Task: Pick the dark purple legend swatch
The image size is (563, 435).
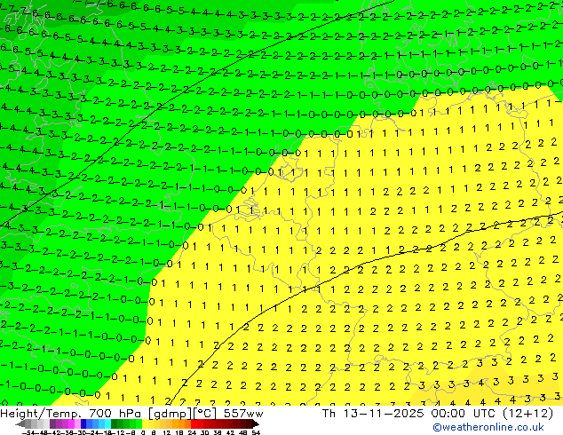Action: (x=52, y=424)
